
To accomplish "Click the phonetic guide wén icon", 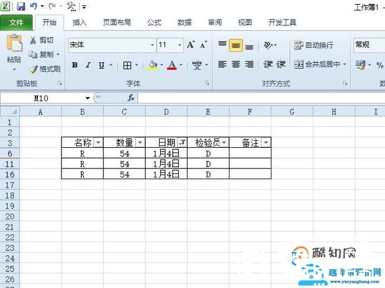I will coord(197,65).
